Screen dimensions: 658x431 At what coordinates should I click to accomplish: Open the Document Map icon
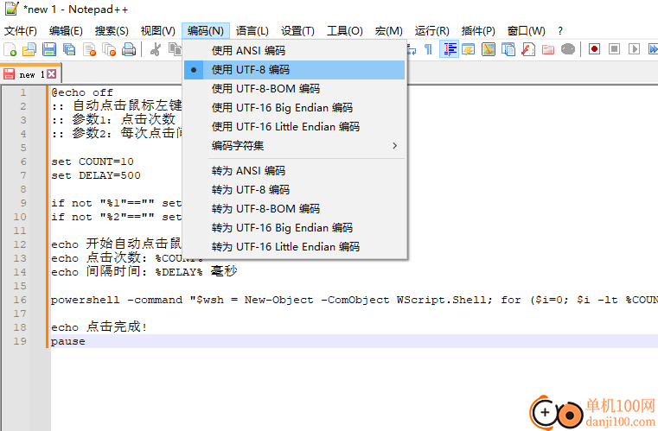pos(489,49)
